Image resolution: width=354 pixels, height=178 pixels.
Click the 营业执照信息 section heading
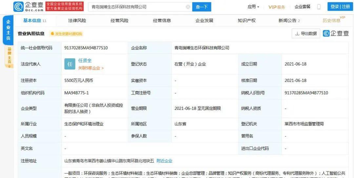pos(31,34)
